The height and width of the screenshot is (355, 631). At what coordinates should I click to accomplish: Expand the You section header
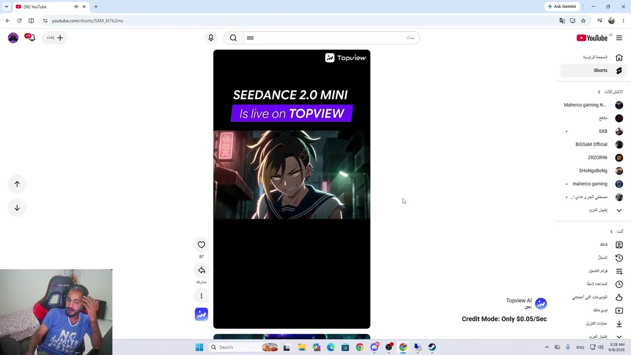tap(617, 231)
